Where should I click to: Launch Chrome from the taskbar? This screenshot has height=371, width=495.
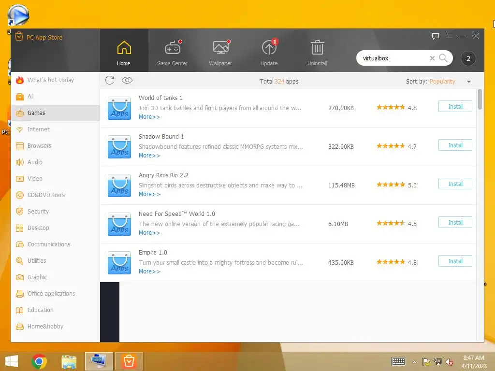(39, 361)
